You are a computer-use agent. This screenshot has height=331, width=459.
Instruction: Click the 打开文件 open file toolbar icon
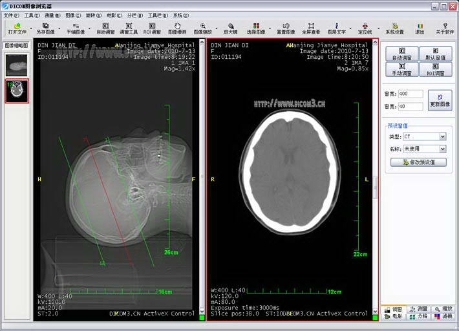(17, 28)
